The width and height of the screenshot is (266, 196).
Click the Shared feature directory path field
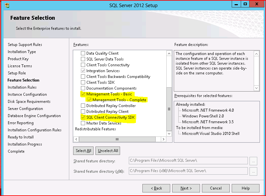[x=188, y=160]
